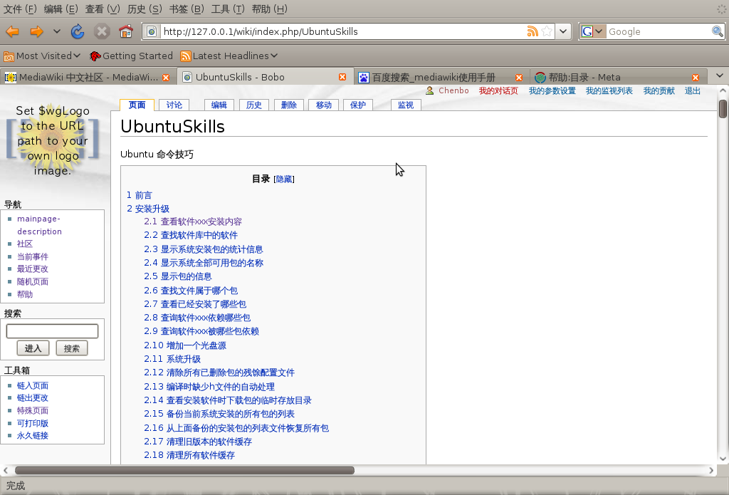Click the wiki sidebar search input field
This screenshot has width=729, height=495.
pos(52,331)
